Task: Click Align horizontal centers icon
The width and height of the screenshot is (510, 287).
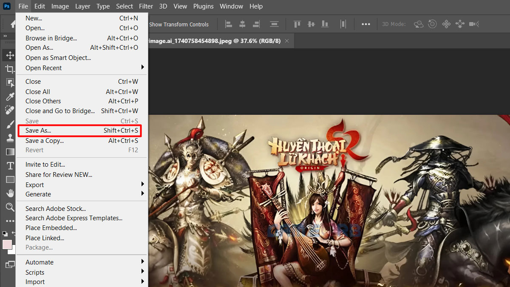Action: (x=243, y=24)
